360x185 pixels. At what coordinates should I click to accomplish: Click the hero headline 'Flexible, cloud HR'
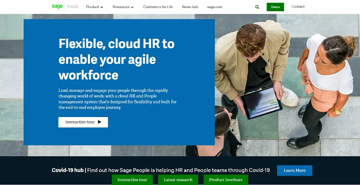point(116,59)
